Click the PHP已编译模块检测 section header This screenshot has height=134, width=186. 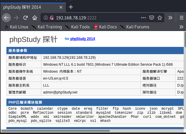point(95,102)
